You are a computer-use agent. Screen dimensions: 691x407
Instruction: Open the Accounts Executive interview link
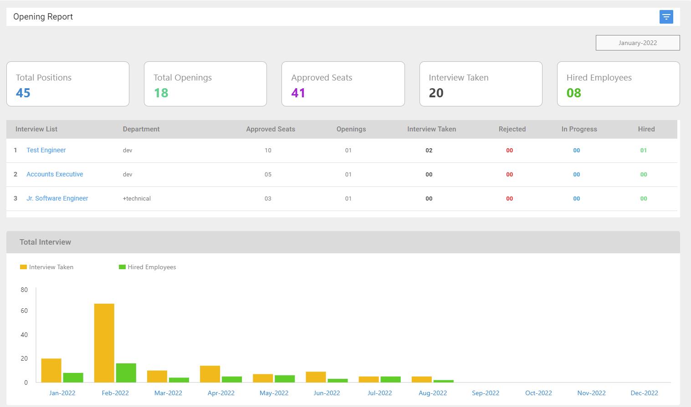click(55, 174)
